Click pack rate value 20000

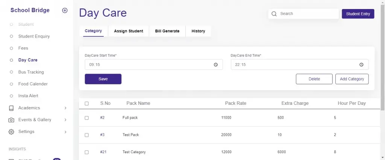point(226,135)
